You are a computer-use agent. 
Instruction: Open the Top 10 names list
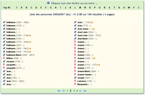(6, 8)
